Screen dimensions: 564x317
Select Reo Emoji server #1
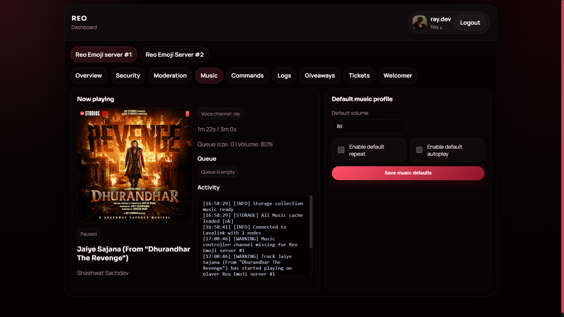(104, 55)
